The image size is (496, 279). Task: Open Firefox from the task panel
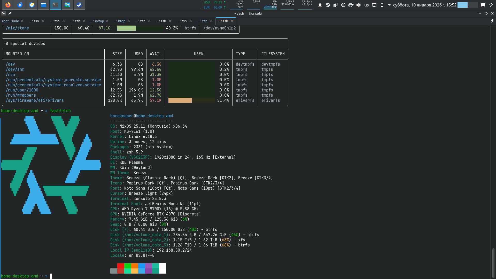pos(8,5)
